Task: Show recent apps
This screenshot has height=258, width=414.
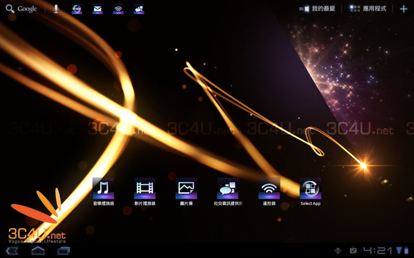Action: (64, 251)
